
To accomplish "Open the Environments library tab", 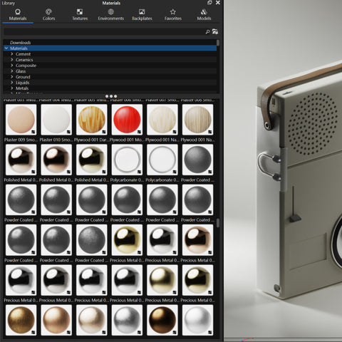I will [x=111, y=15].
